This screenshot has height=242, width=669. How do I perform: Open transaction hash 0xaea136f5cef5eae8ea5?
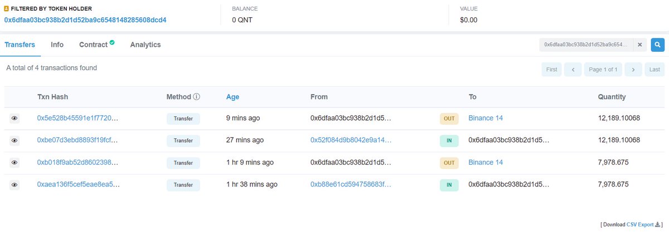click(x=77, y=185)
